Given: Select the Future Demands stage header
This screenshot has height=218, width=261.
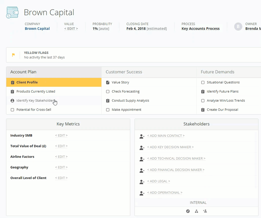Looking at the screenshot, I should click(217, 72).
